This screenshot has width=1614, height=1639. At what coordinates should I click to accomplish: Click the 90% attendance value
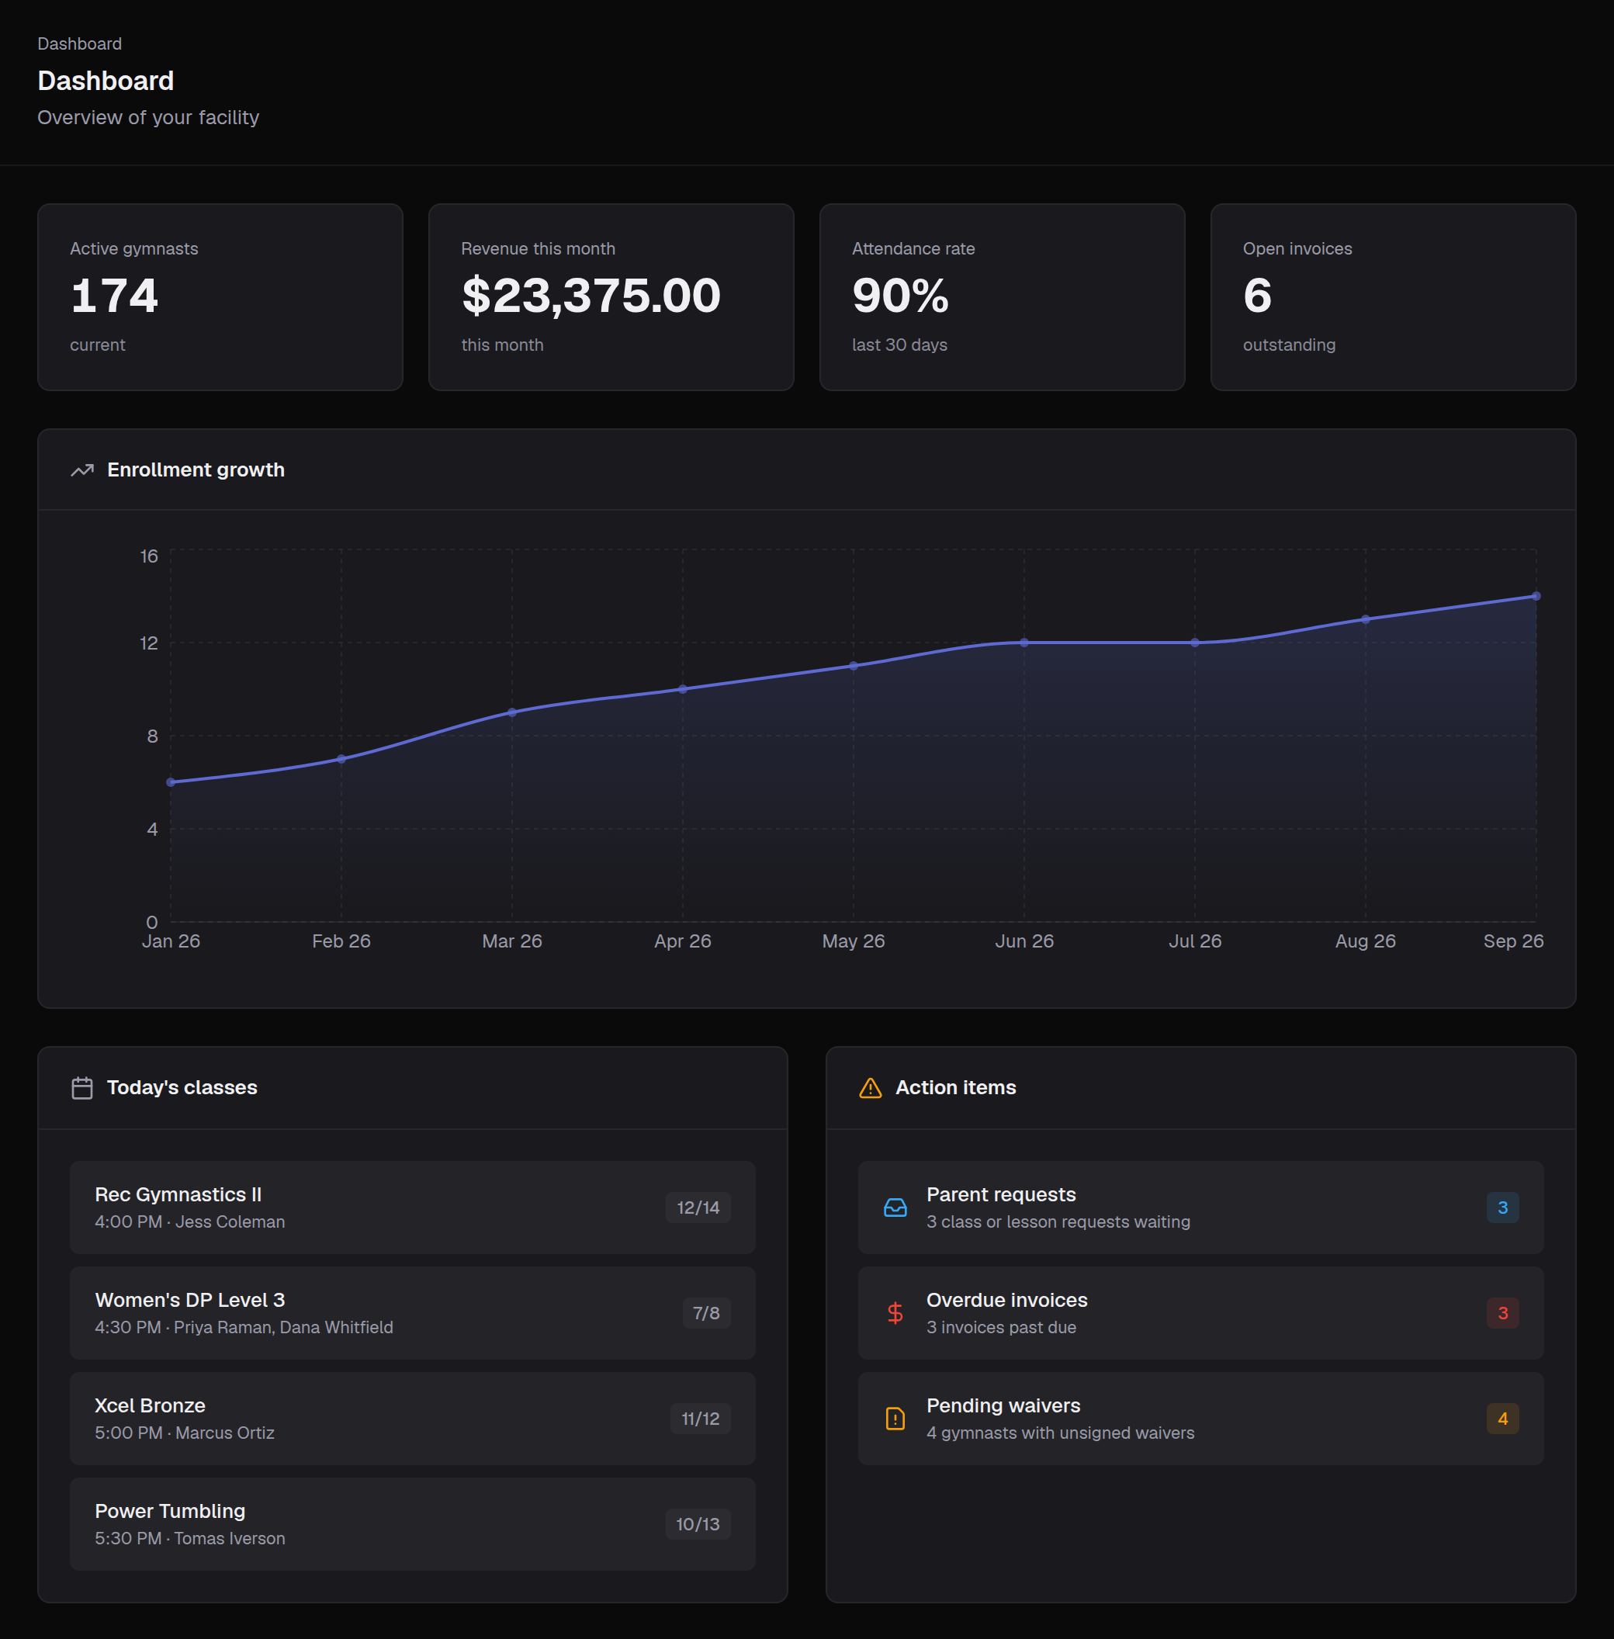click(900, 296)
